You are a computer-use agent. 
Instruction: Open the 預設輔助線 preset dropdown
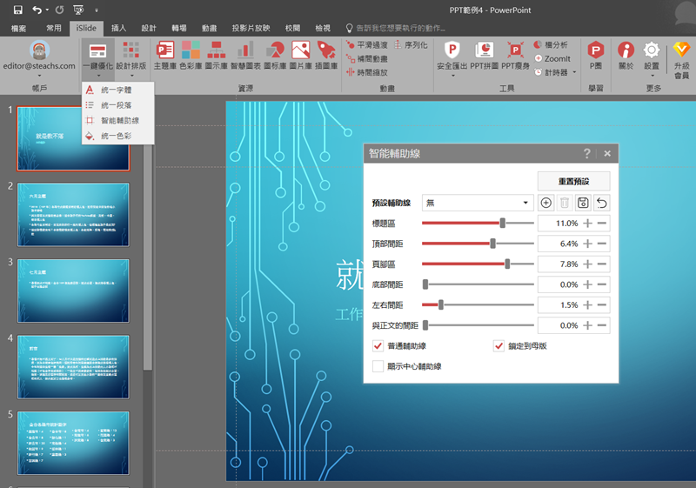[477, 203]
